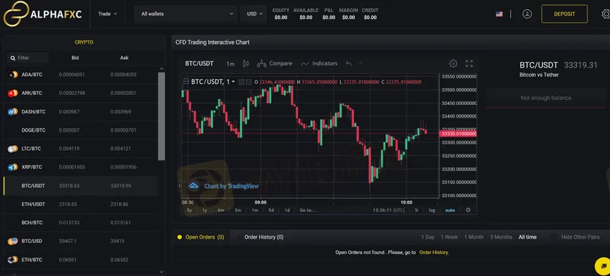
Task: Click the Compare symbol button
Action: coord(274,63)
